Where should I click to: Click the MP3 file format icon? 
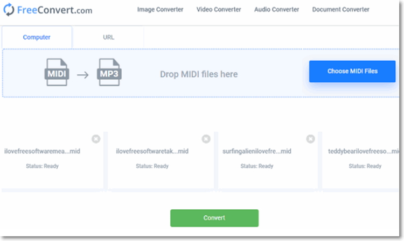(109, 73)
